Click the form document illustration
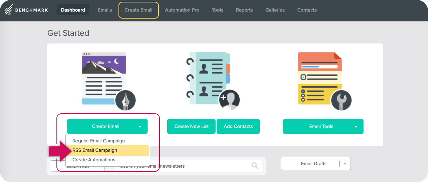 [x=319, y=78]
